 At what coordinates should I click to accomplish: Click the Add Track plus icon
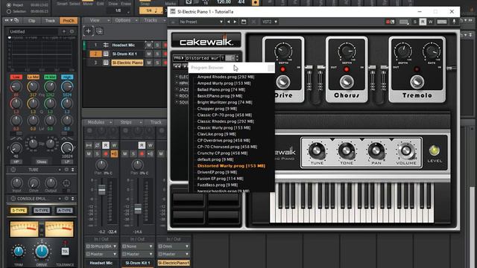[88, 31]
